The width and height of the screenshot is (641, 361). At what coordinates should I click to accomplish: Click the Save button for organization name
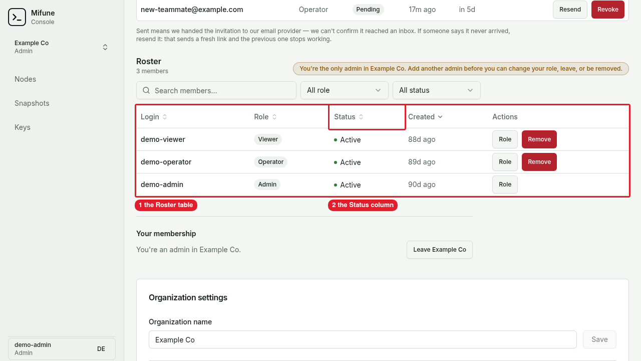coord(599,339)
